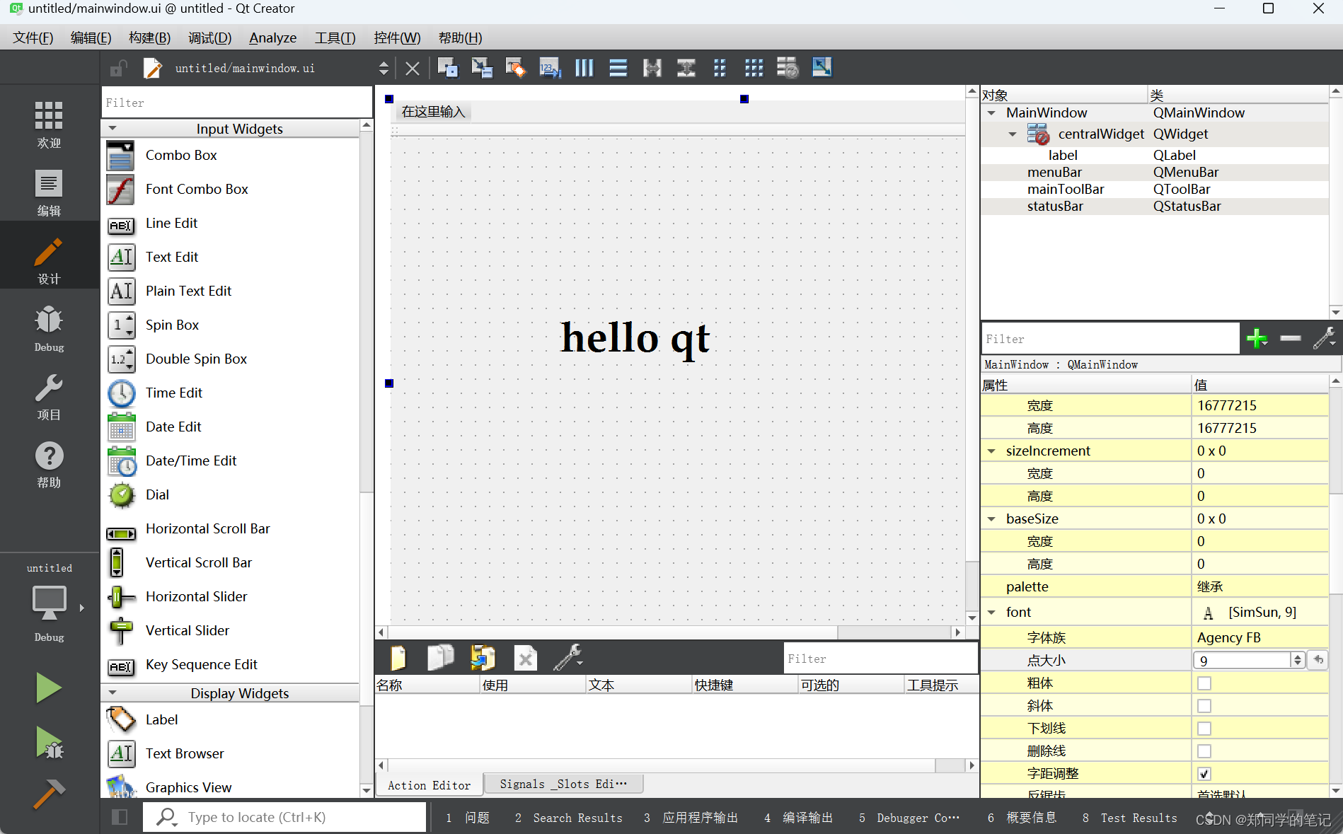
Task: Uncheck the 字距调整 (kerning) checkbox
Action: coord(1204,774)
